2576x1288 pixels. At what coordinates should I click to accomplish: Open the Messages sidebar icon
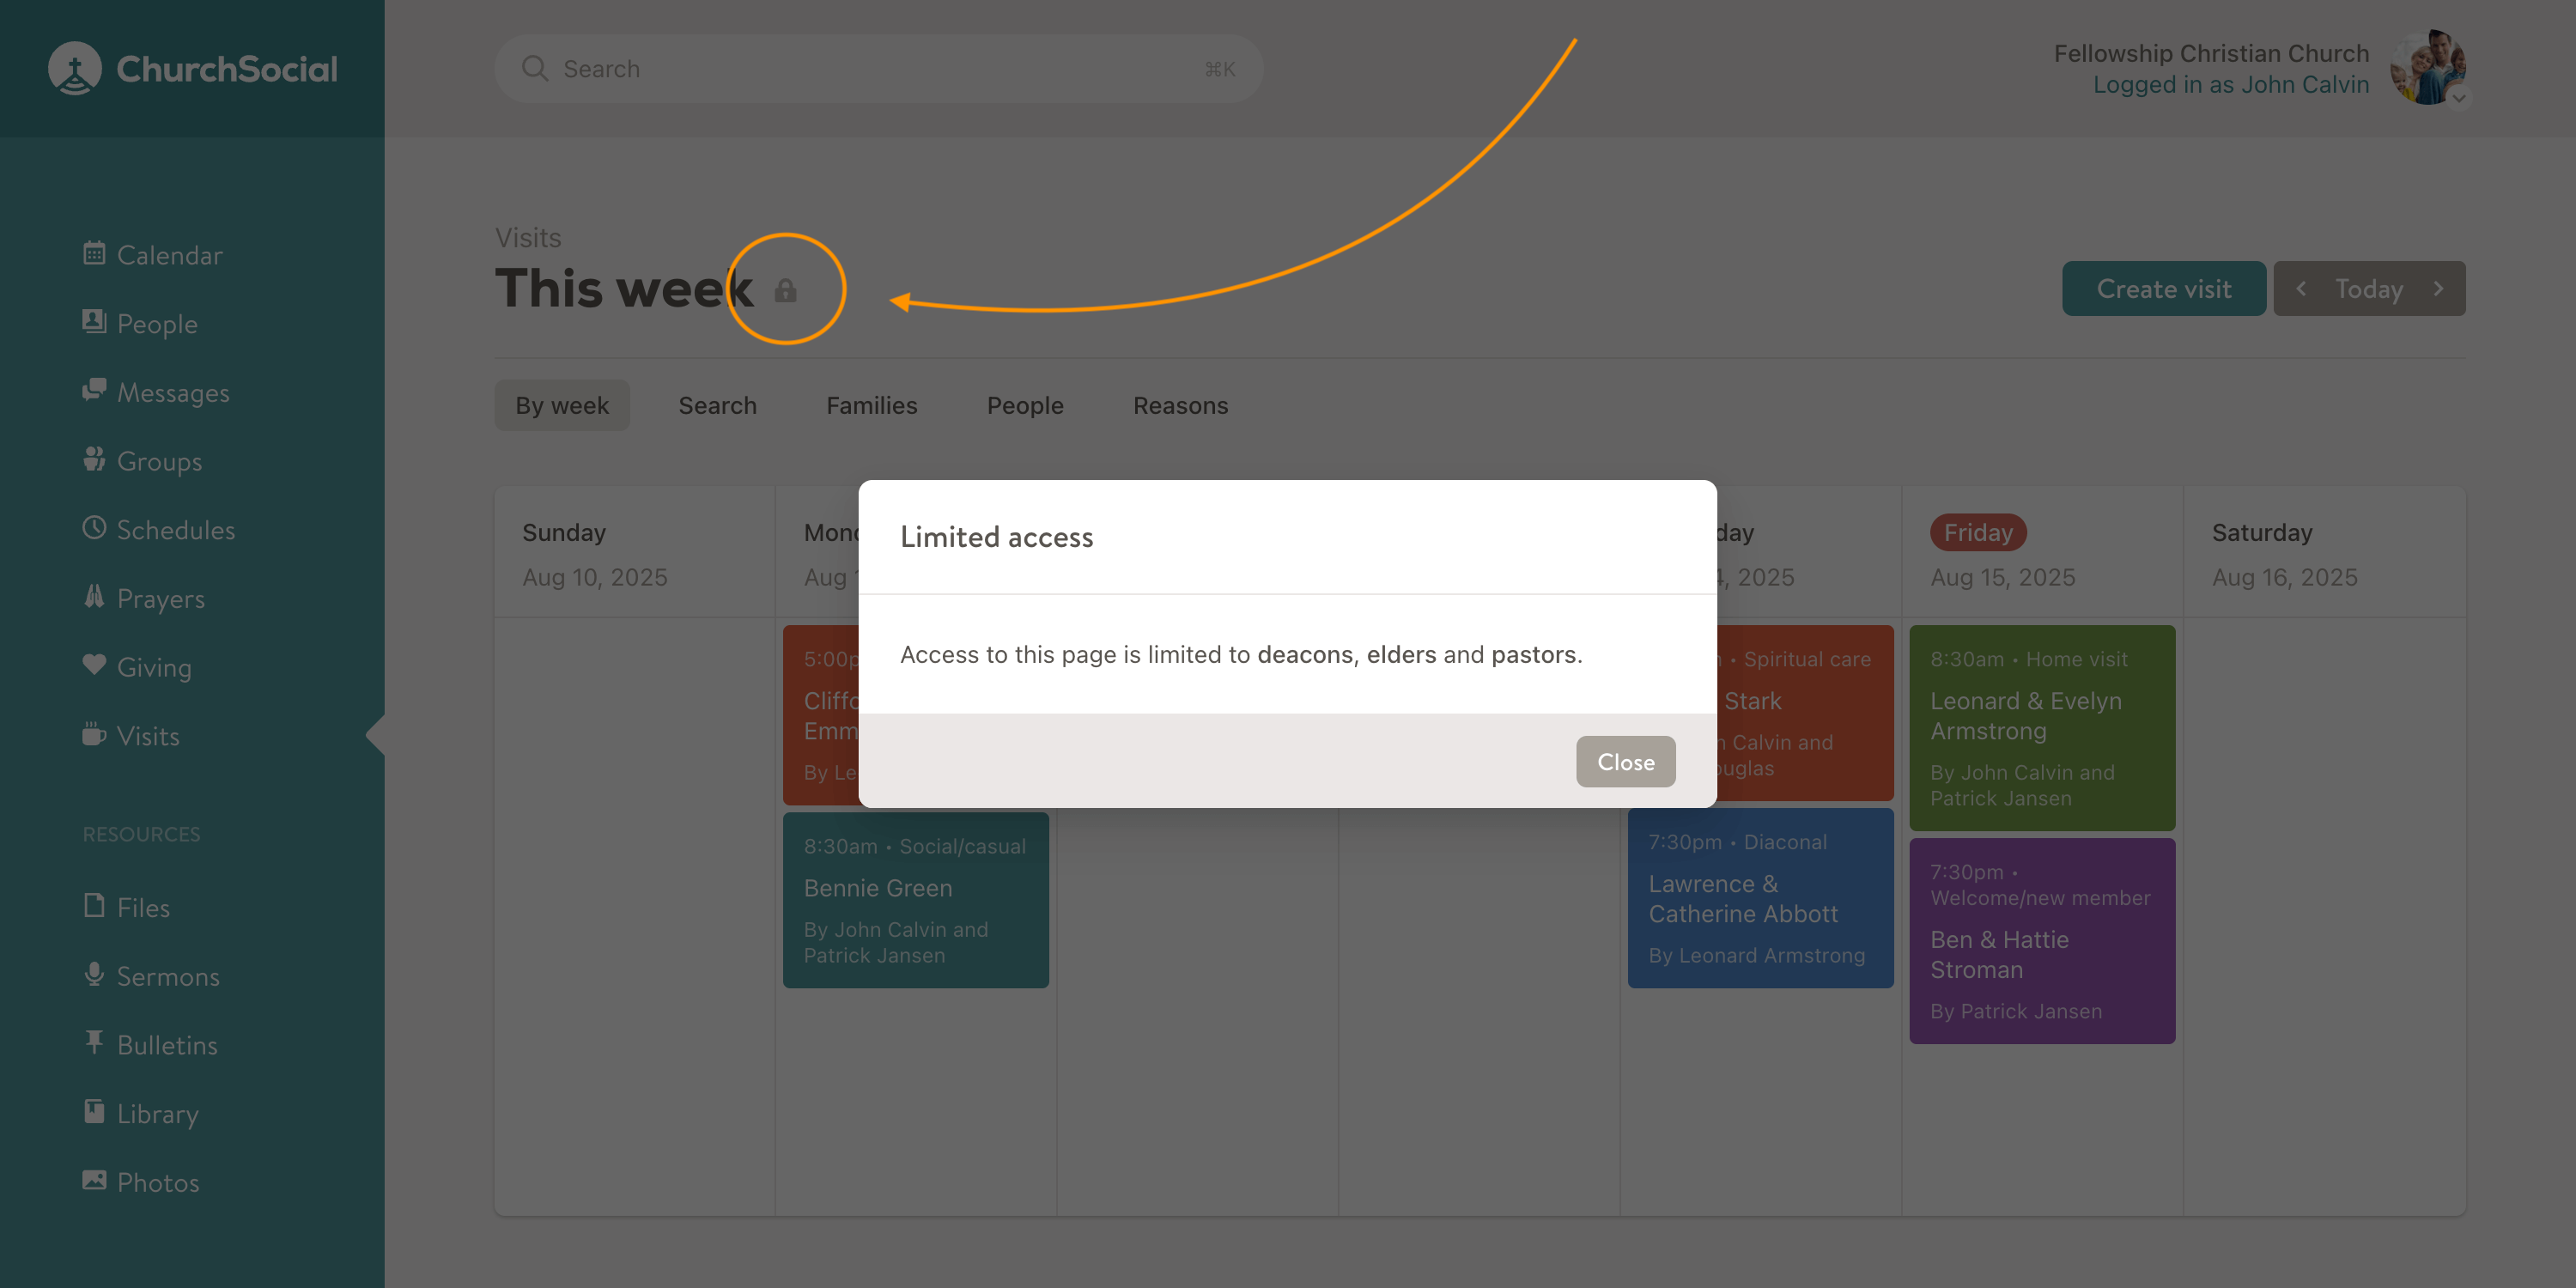pos(94,390)
